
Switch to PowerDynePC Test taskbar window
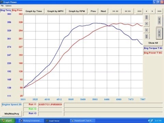coord(83,121)
